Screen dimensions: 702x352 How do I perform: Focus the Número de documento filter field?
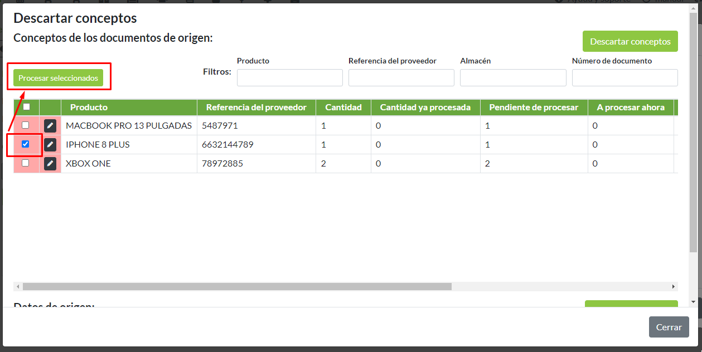point(624,78)
